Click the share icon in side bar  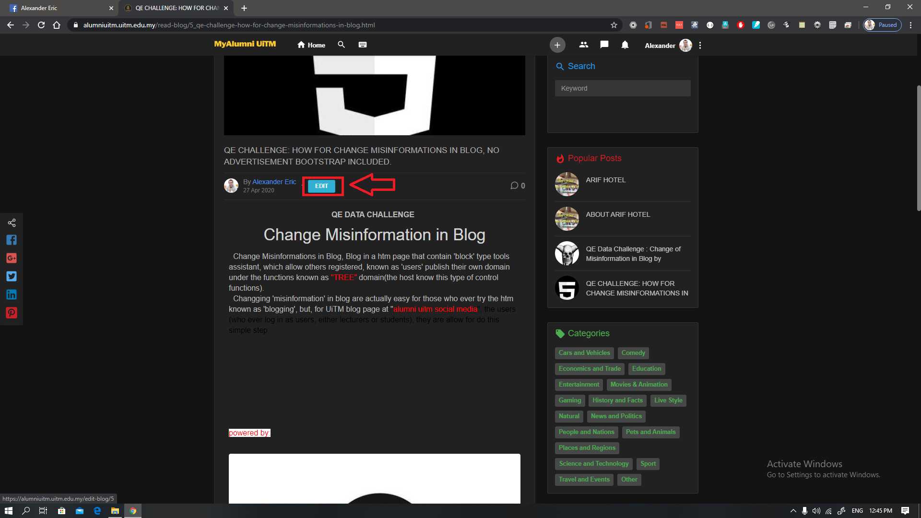[x=12, y=223]
